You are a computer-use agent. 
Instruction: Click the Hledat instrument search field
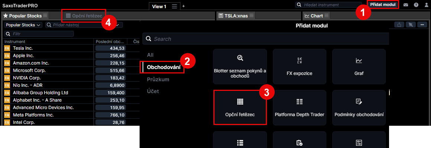point(329,5)
